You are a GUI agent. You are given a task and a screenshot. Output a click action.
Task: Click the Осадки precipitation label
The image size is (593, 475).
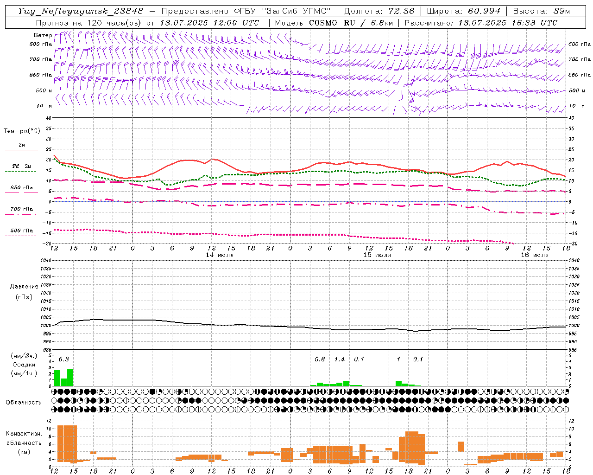[x=24, y=365]
